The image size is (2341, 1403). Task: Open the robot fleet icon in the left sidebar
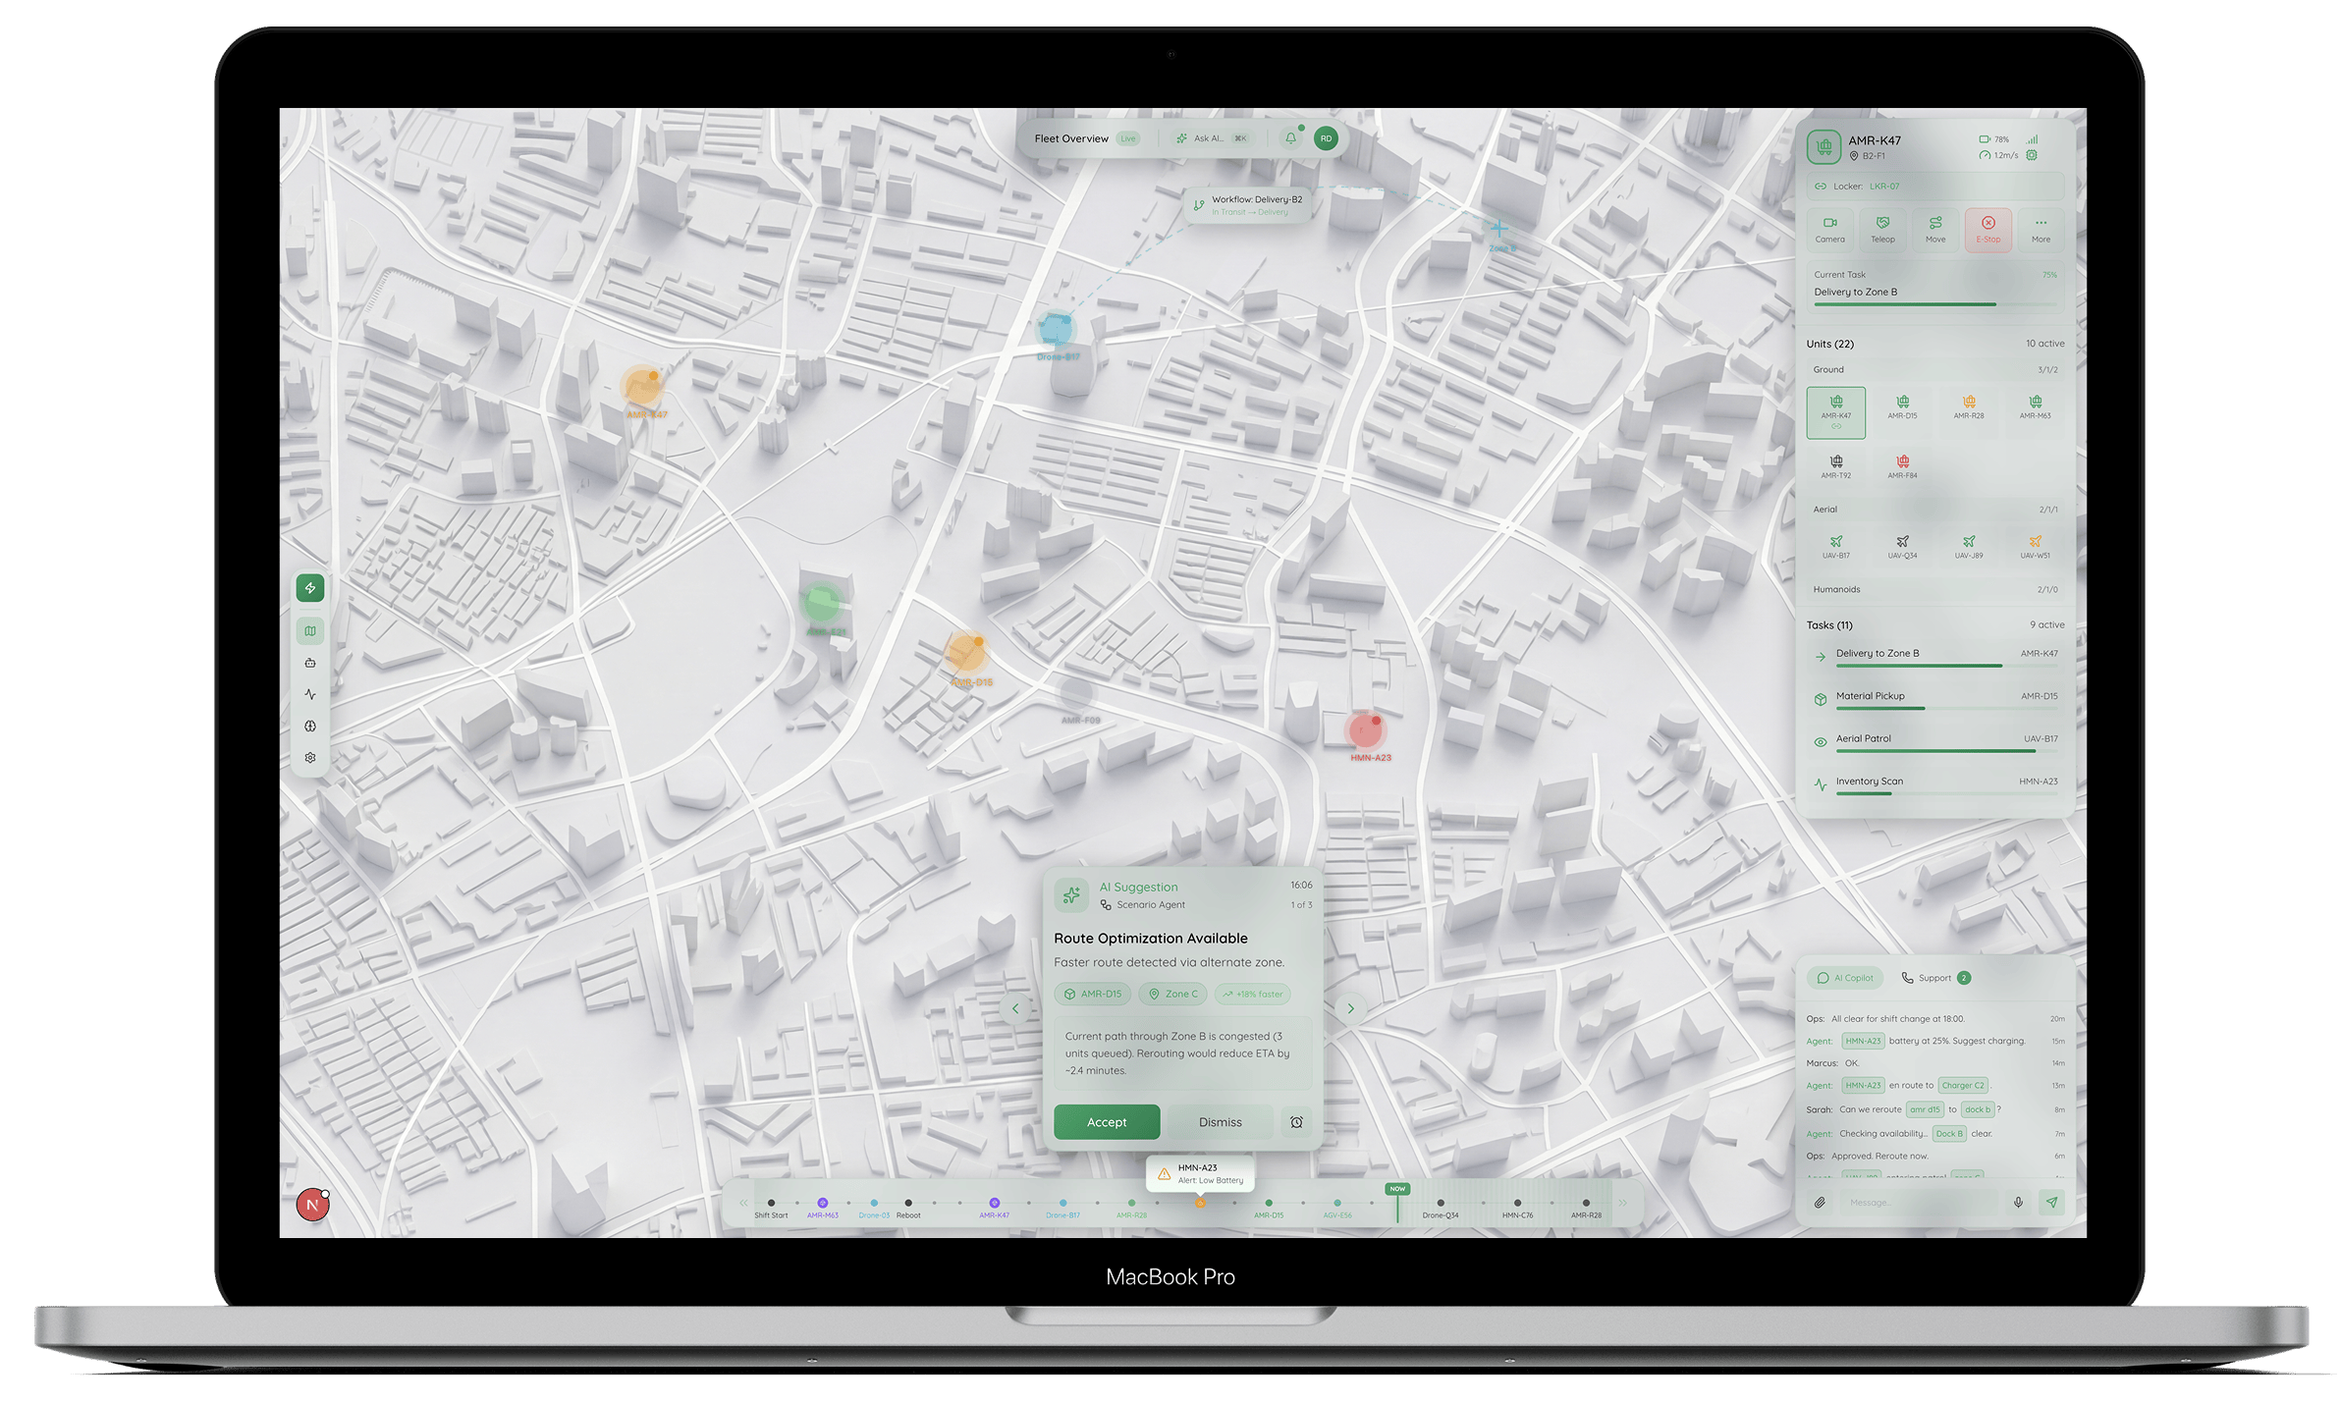tap(310, 663)
